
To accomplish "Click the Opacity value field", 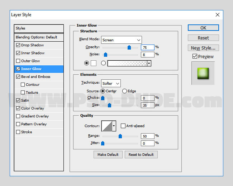I will click(x=148, y=47).
